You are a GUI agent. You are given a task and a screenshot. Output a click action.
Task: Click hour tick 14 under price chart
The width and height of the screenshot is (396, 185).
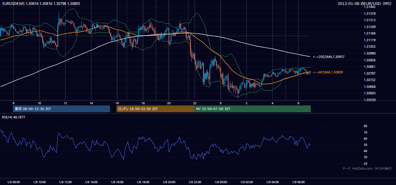point(91,103)
